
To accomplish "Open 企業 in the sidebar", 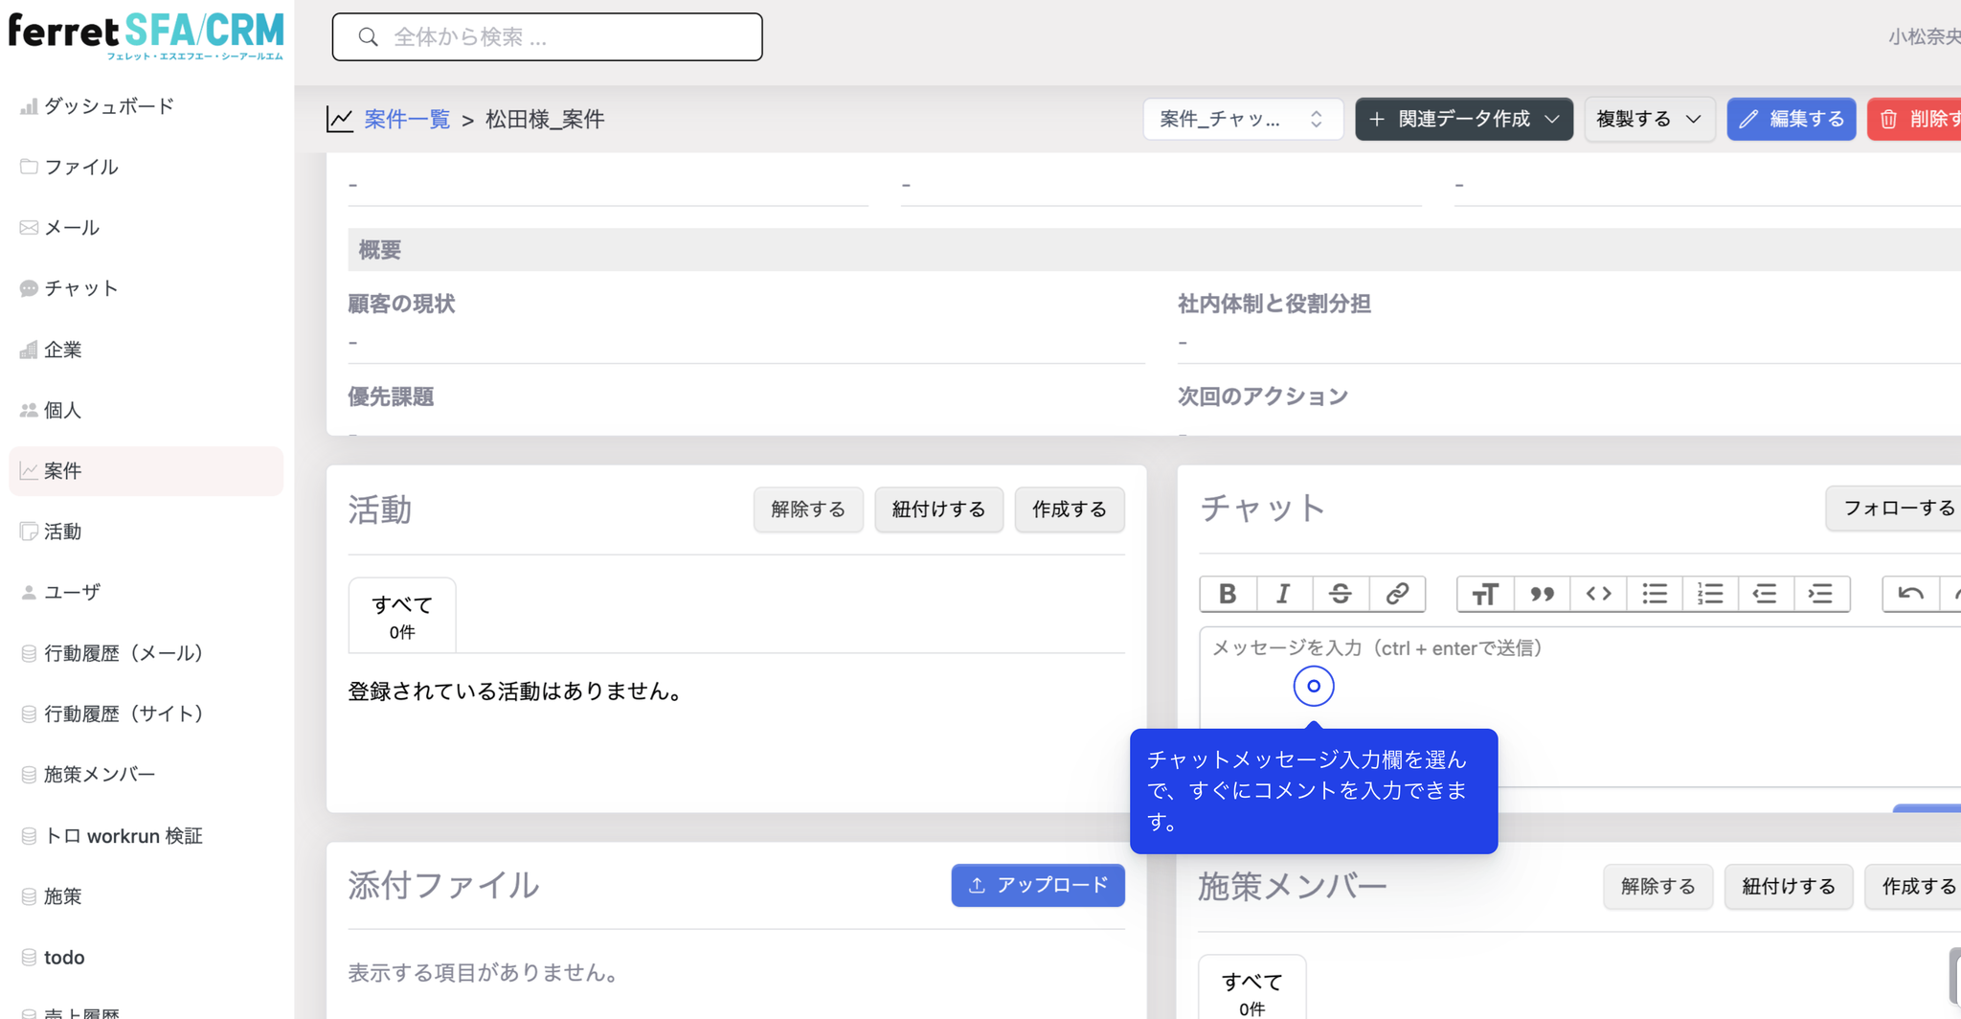I will (146, 350).
